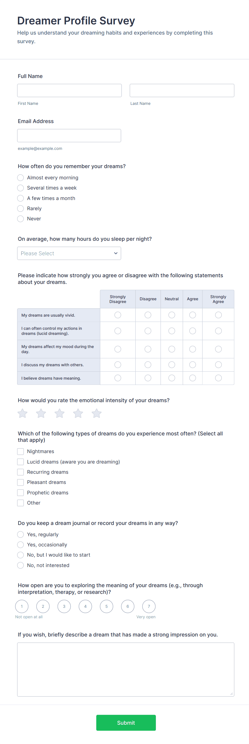Screen dimensions: 249x744
Task: Pick scale value 7 for openness
Action: 149,606
